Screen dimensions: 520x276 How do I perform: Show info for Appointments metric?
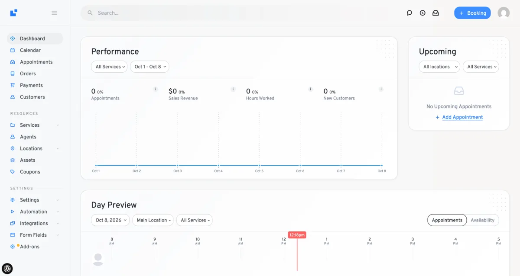156,89
